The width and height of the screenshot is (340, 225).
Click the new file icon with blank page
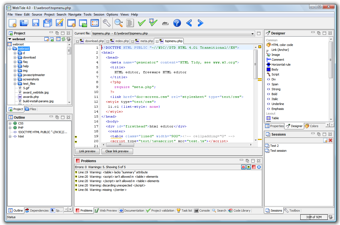13,23
